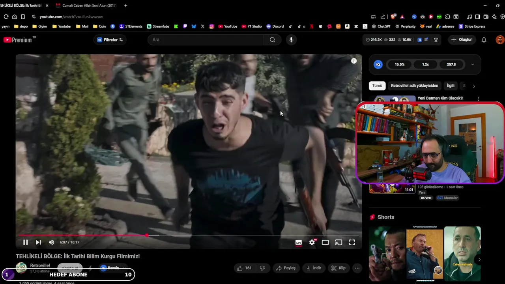Screen dimensions: 505x284
Task: Toggle subtitles on the video
Action: [x=299, y=243]
